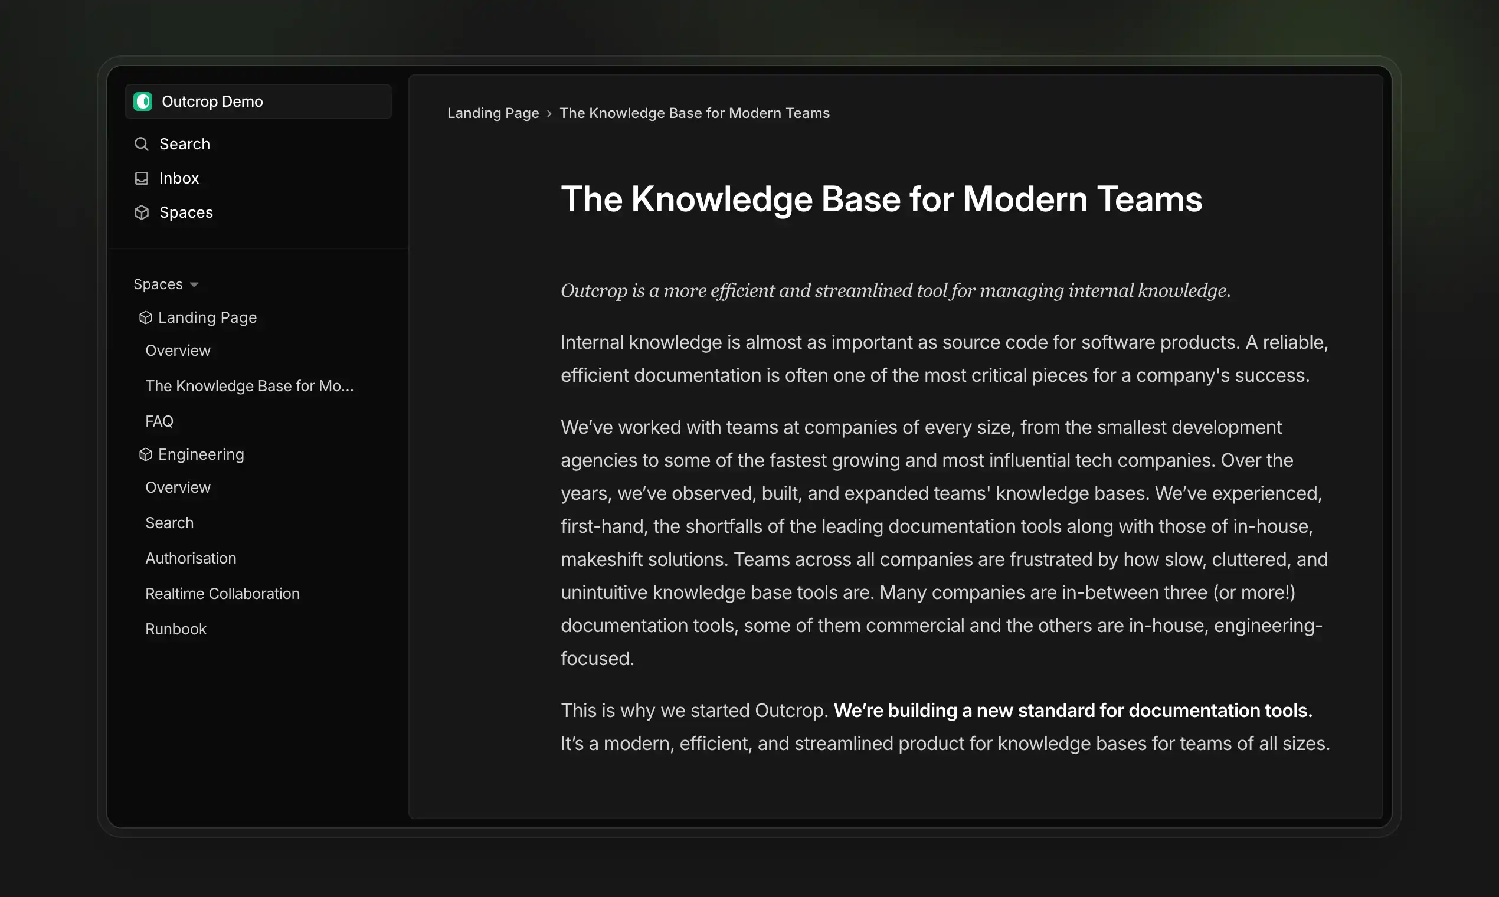Collapse the Landing Page space
This screenshot has height=897, width=1499.
click(207, 318)
